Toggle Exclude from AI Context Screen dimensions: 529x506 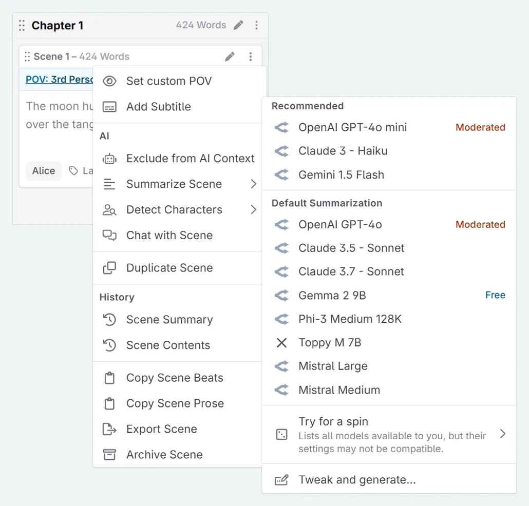click(x=179, y=159)
